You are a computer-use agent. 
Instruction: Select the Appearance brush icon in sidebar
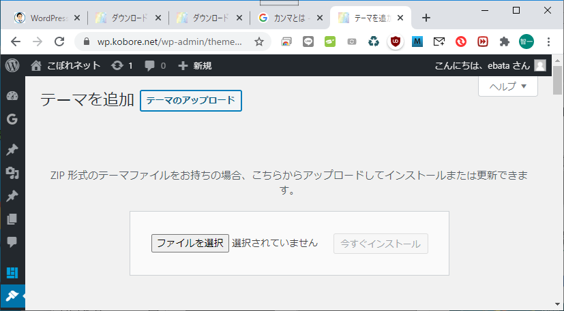tap(12, 297)
